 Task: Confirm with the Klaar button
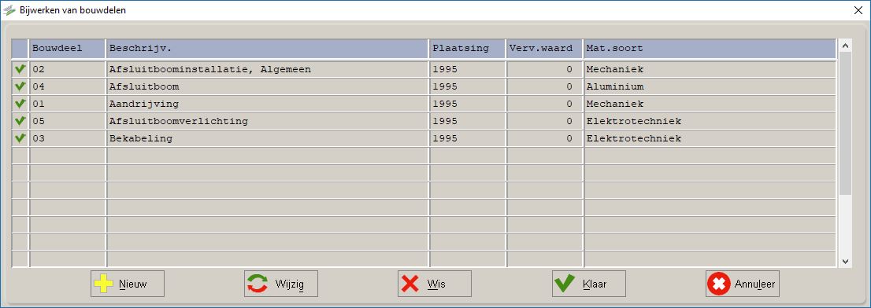589,284
